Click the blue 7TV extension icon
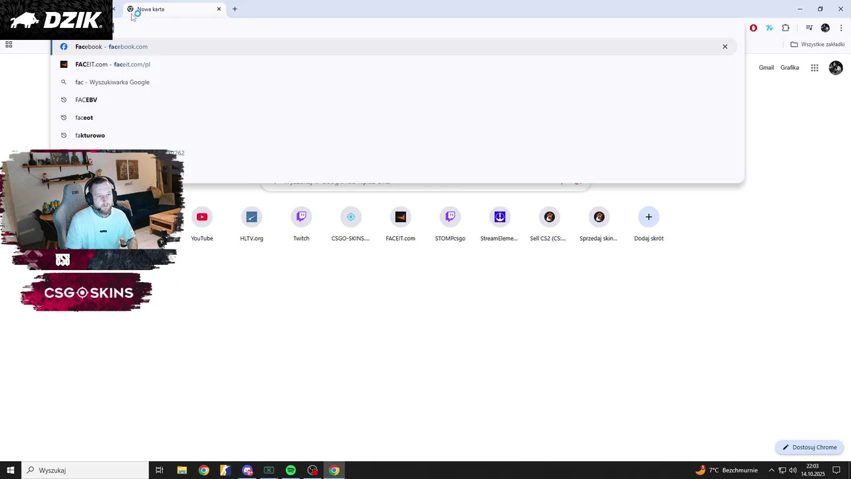This screenshot has width=851, height=479. pyautogui.click(x=769, y=28)
